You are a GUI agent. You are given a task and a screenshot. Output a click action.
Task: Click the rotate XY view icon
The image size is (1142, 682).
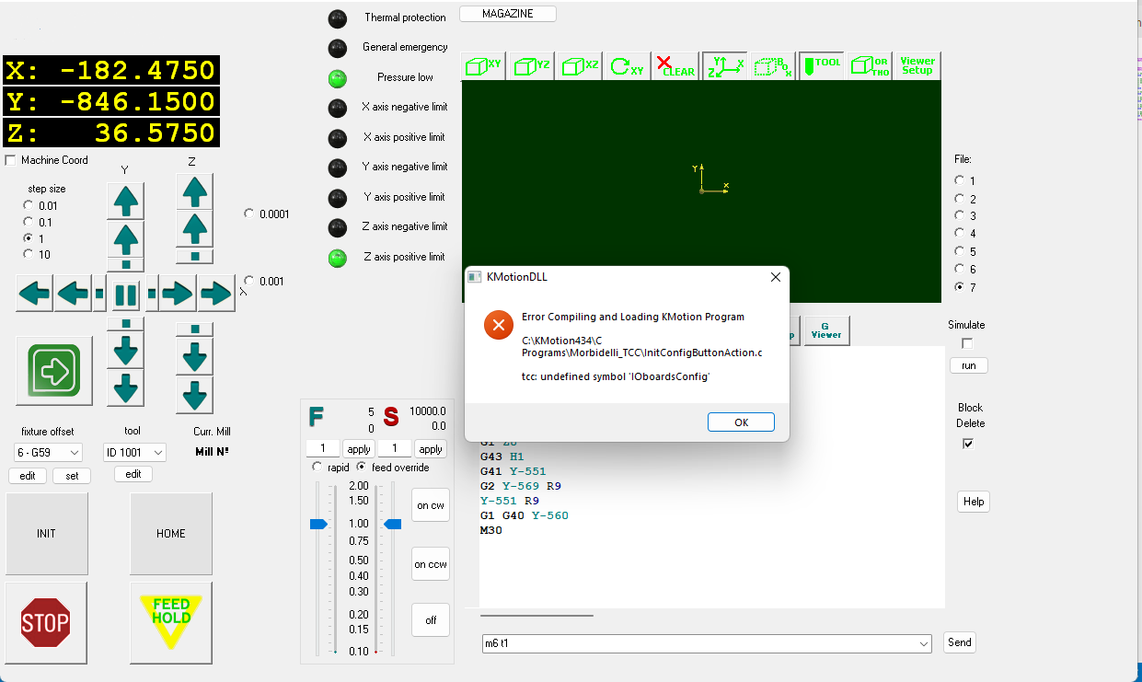(x=628, y=66)
